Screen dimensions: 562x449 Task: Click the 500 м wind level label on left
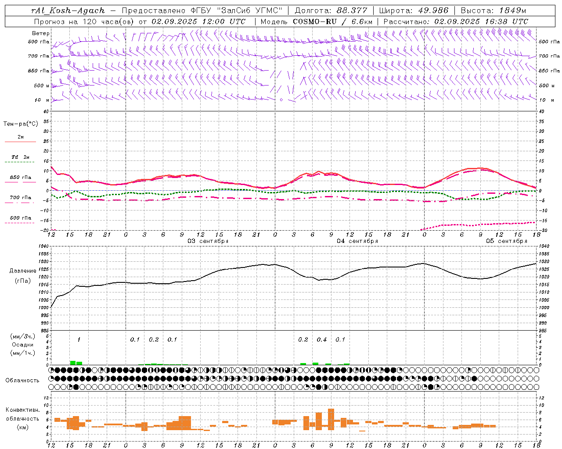42,86
